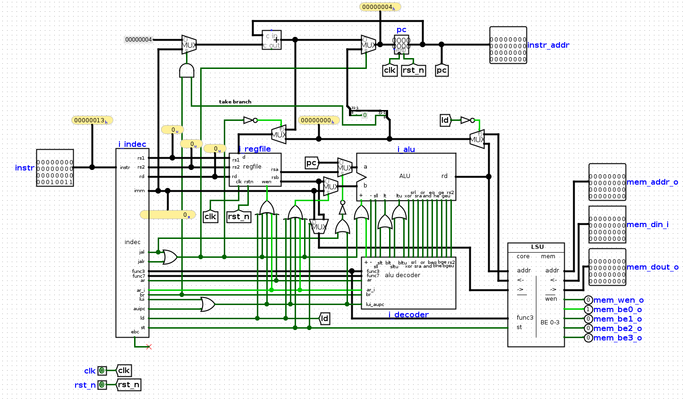The width and height of the screenshot is (687, 399).
Task: Click the 0s probe on imm wire
Action: click(x=168, y=215)
